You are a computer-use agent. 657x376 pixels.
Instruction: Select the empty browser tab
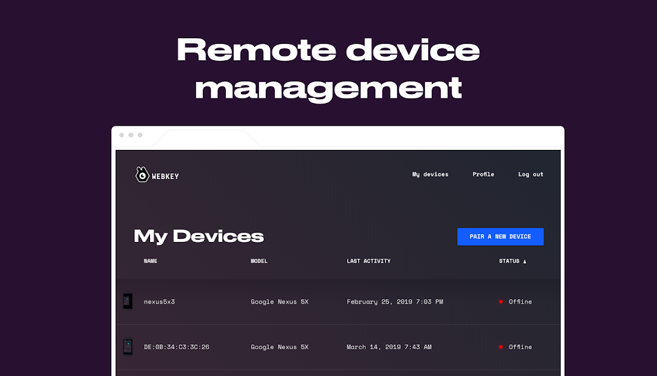pos(205,139)
